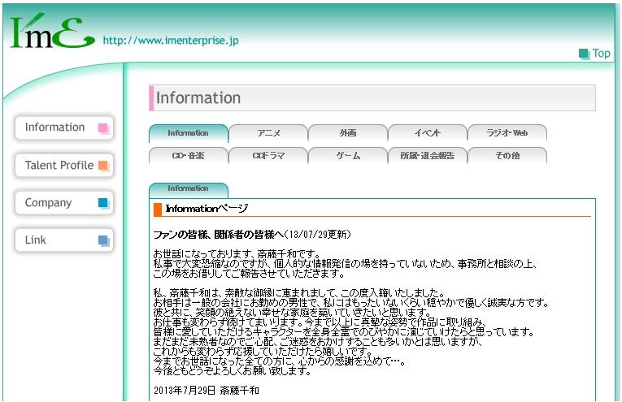Click the teal square icon beside Top

[584, 54]
